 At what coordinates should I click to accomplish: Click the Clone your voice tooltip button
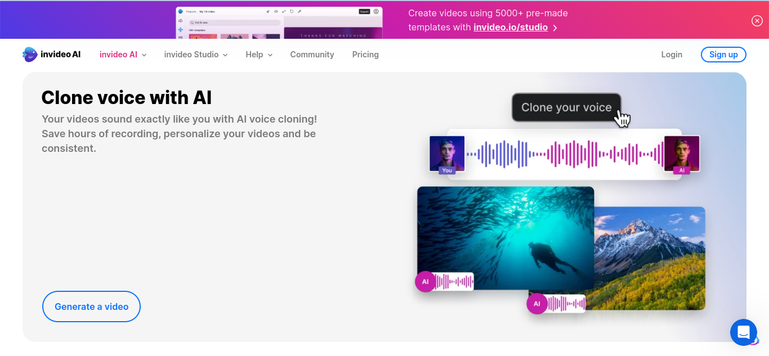(566, 107)
